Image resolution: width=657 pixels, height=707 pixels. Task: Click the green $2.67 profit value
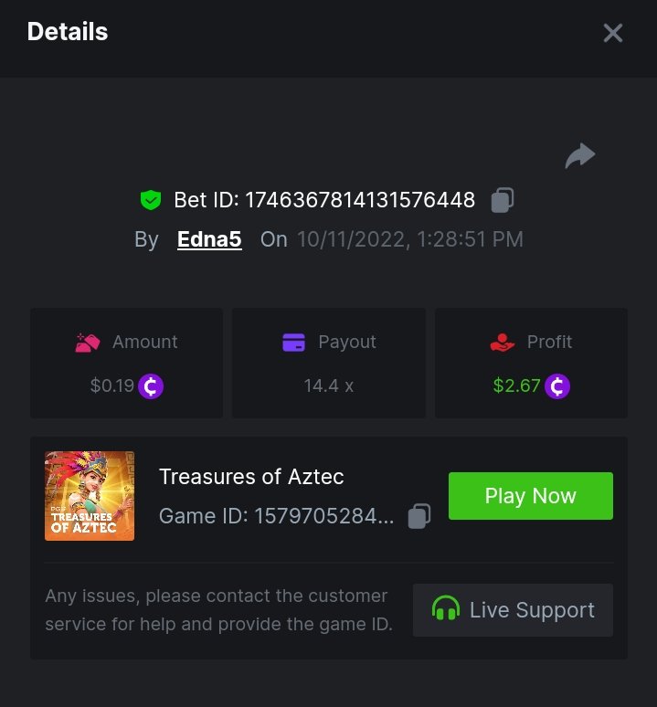[x=517, y=386]
